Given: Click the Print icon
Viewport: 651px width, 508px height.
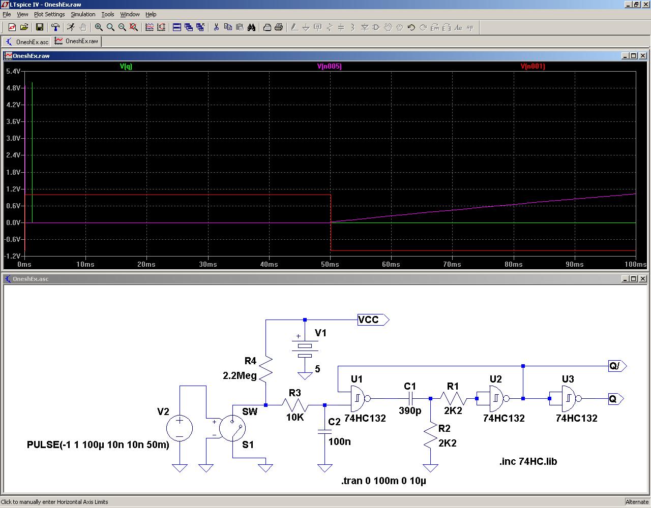Looking at the screenshot, I should [x=278, y=27].
